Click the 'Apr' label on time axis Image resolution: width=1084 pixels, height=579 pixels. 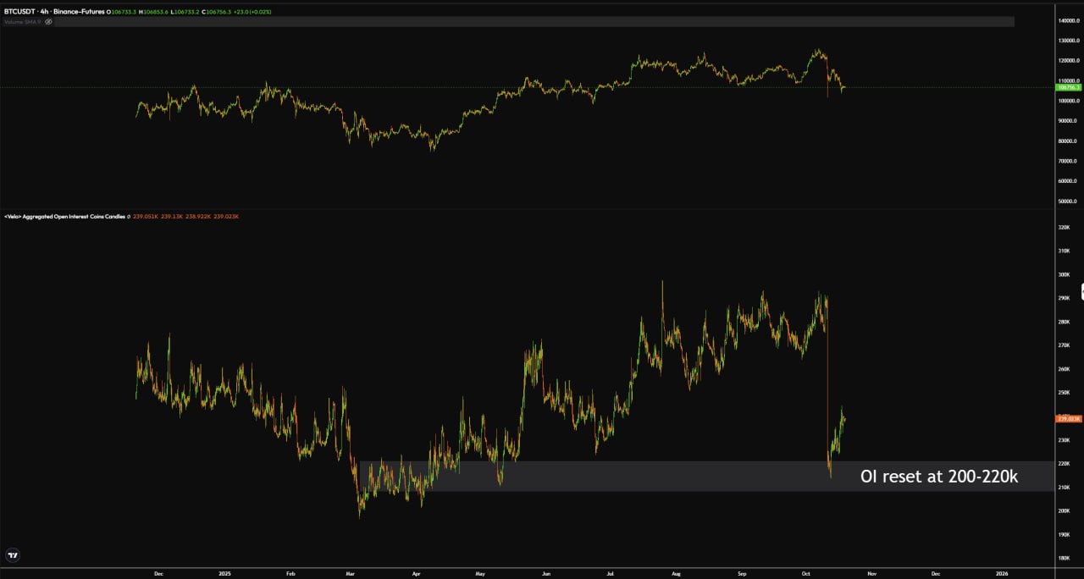[x=416, y=573]
